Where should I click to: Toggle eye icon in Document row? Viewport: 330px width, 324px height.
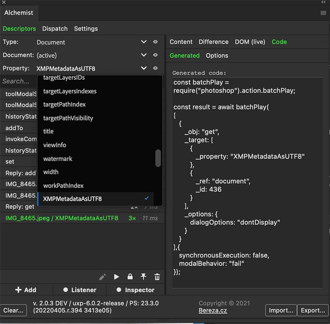(x=156, y=55)
